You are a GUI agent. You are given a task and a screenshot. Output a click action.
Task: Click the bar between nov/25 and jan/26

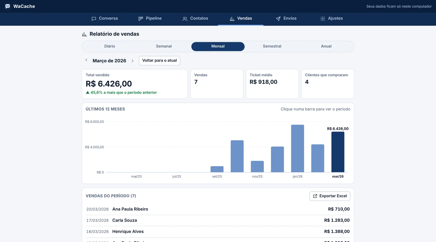tap(277, 159)
